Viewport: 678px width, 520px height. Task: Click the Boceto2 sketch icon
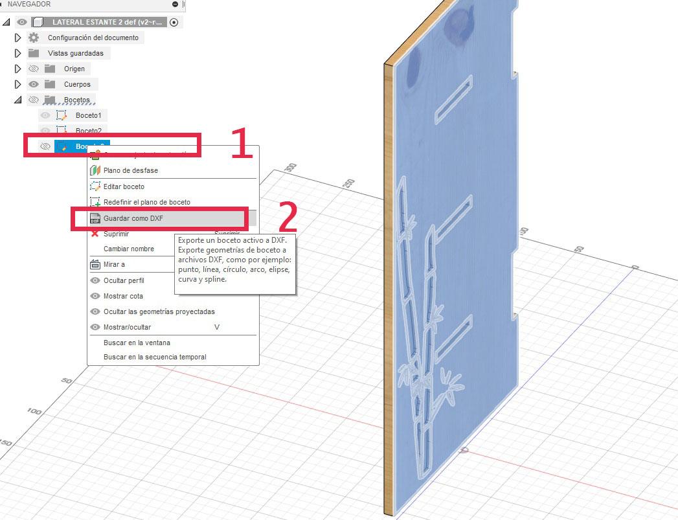[x=62, y=130]
